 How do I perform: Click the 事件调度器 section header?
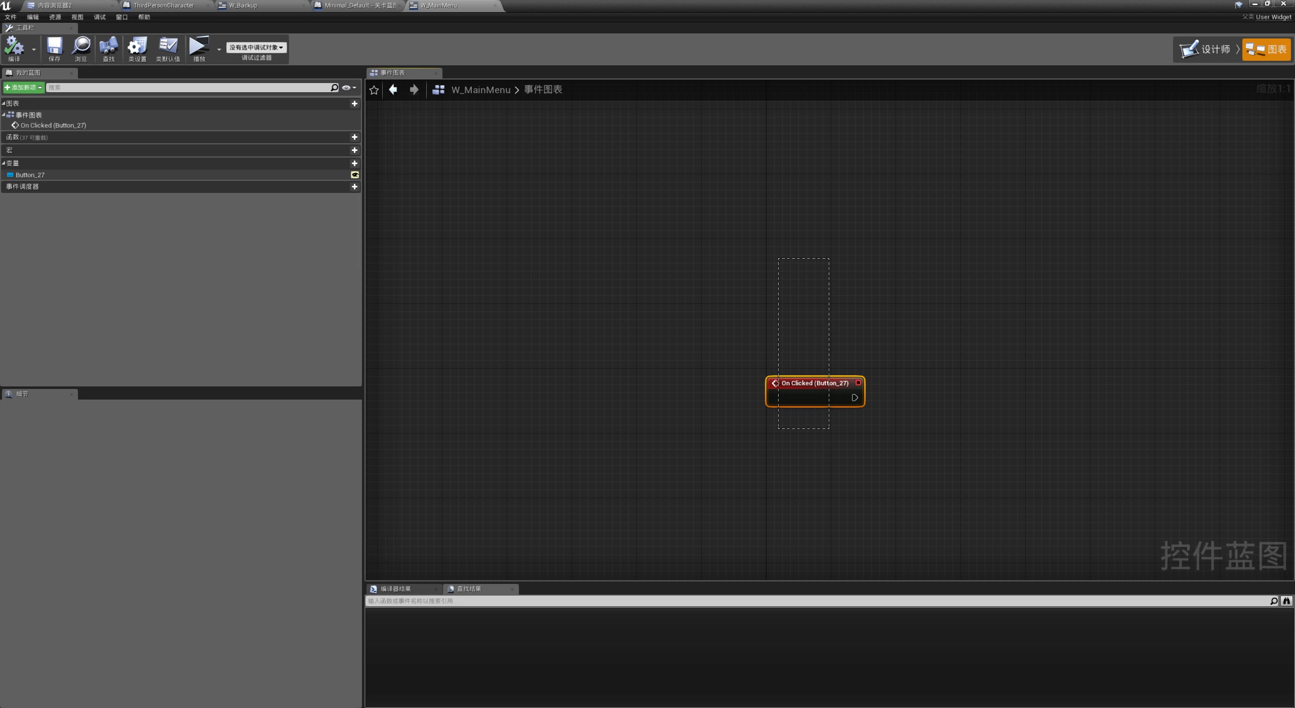click(181, 186)
